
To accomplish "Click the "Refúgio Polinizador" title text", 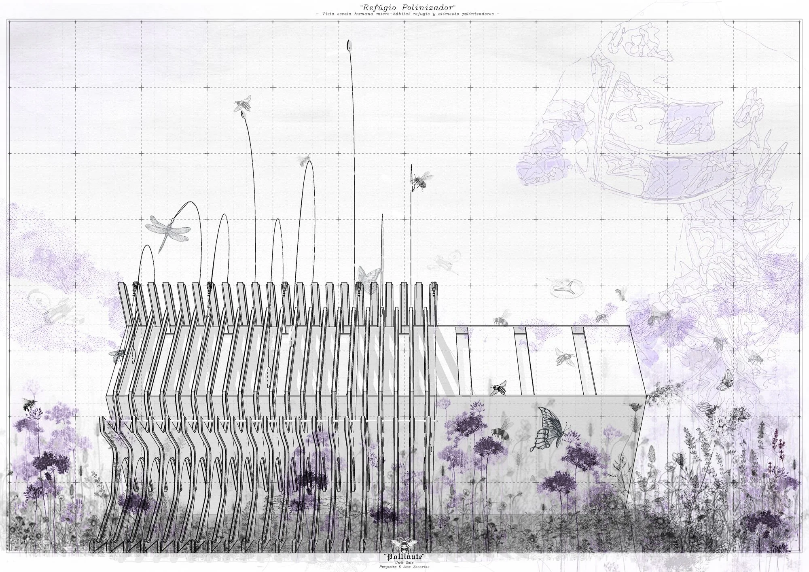I will pos(407,7).
